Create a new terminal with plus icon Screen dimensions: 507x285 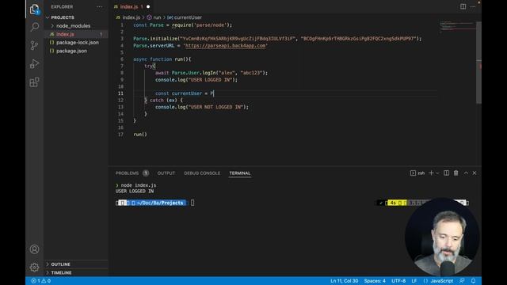(431, 173)
